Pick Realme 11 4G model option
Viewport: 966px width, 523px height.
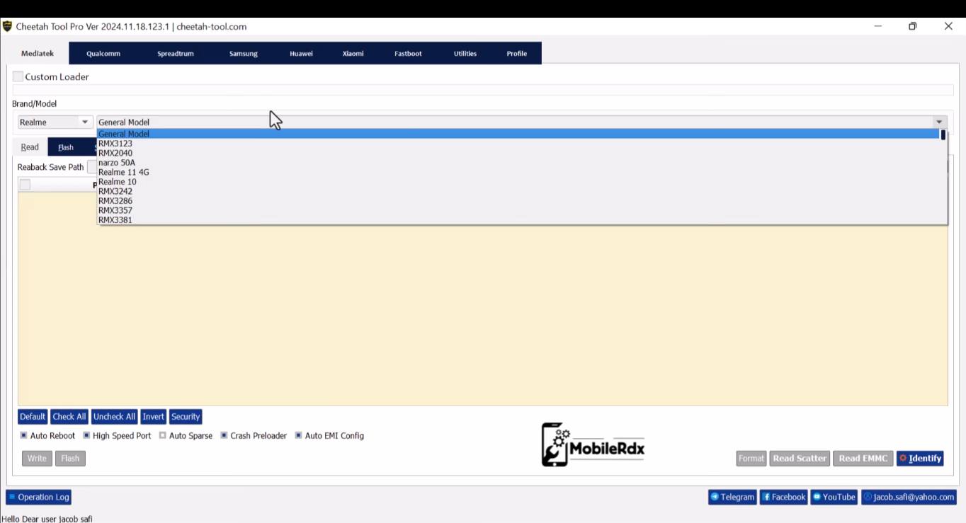[x=518, y=172]
